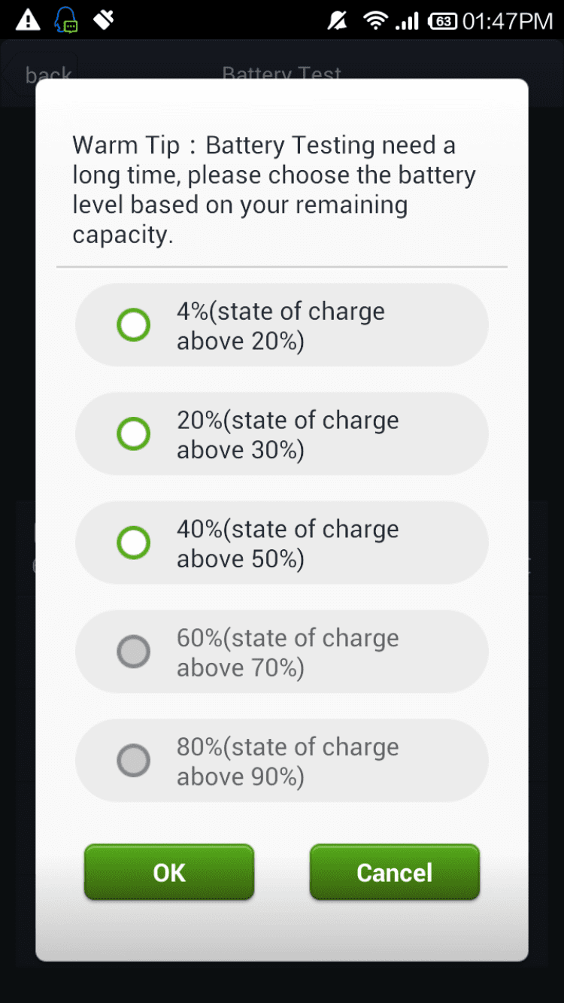
Task: Tap the "state of charge above 90%" label text
Action: point(288,761)
